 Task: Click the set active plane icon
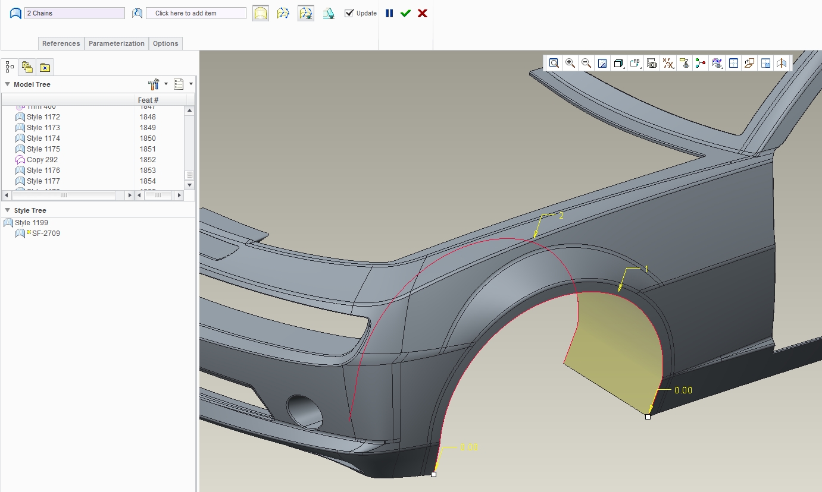[750, 63]
